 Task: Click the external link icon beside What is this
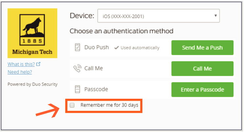tap(38, 64)
